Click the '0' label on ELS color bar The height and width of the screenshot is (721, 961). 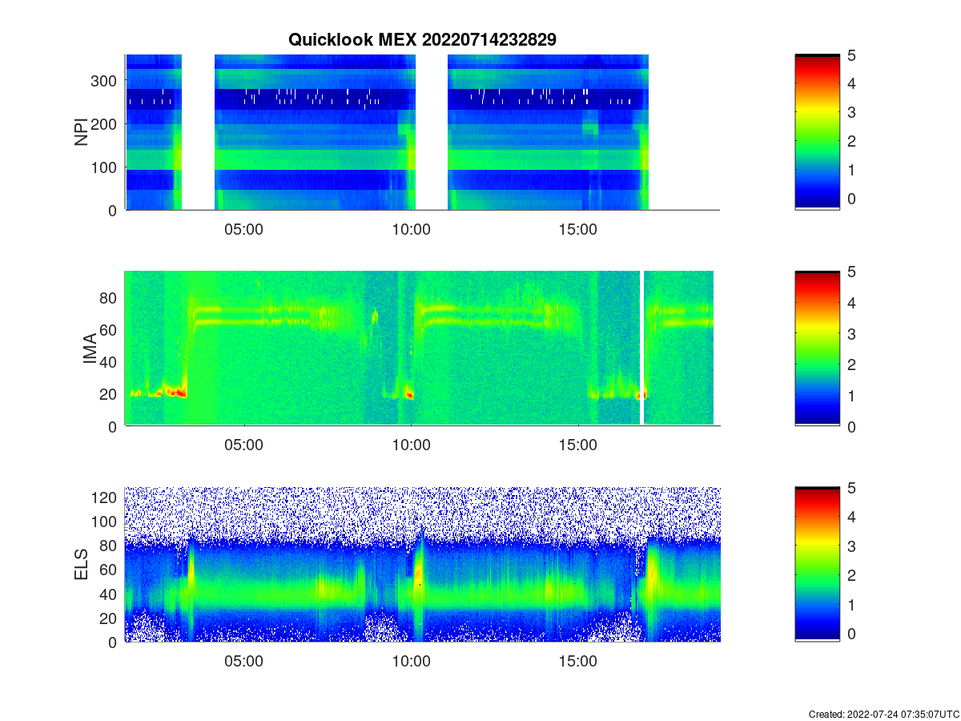pos(850,633)
